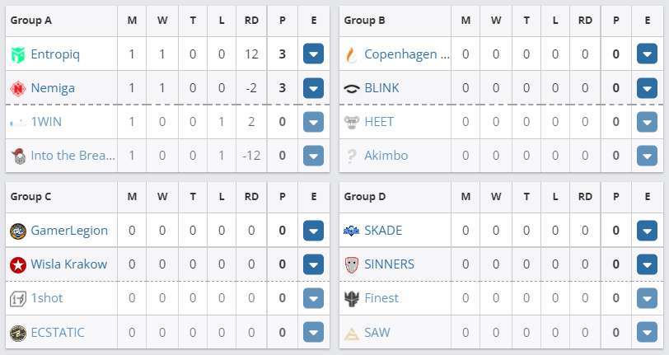This screenshot has height=355, width=669.
Task: Click the SKADE team logo
Action: [x=352, y=231]
